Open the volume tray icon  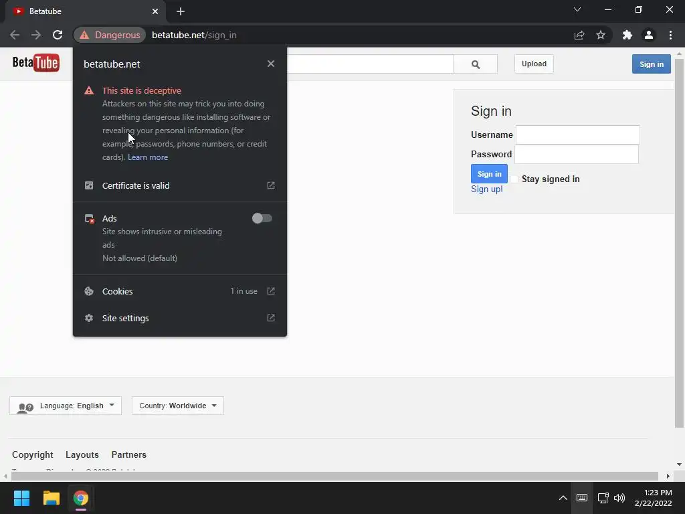pos(619,498)
